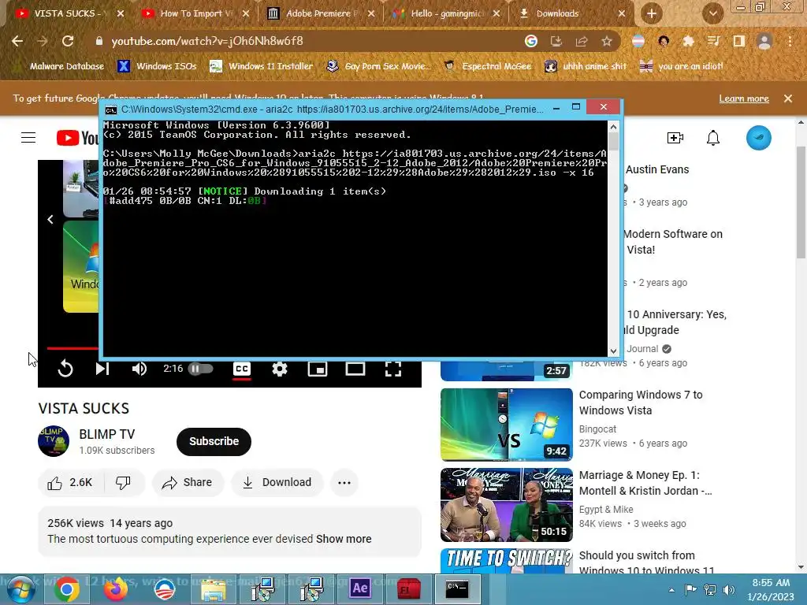Switch to the Downloads tab

pos(571,13)
